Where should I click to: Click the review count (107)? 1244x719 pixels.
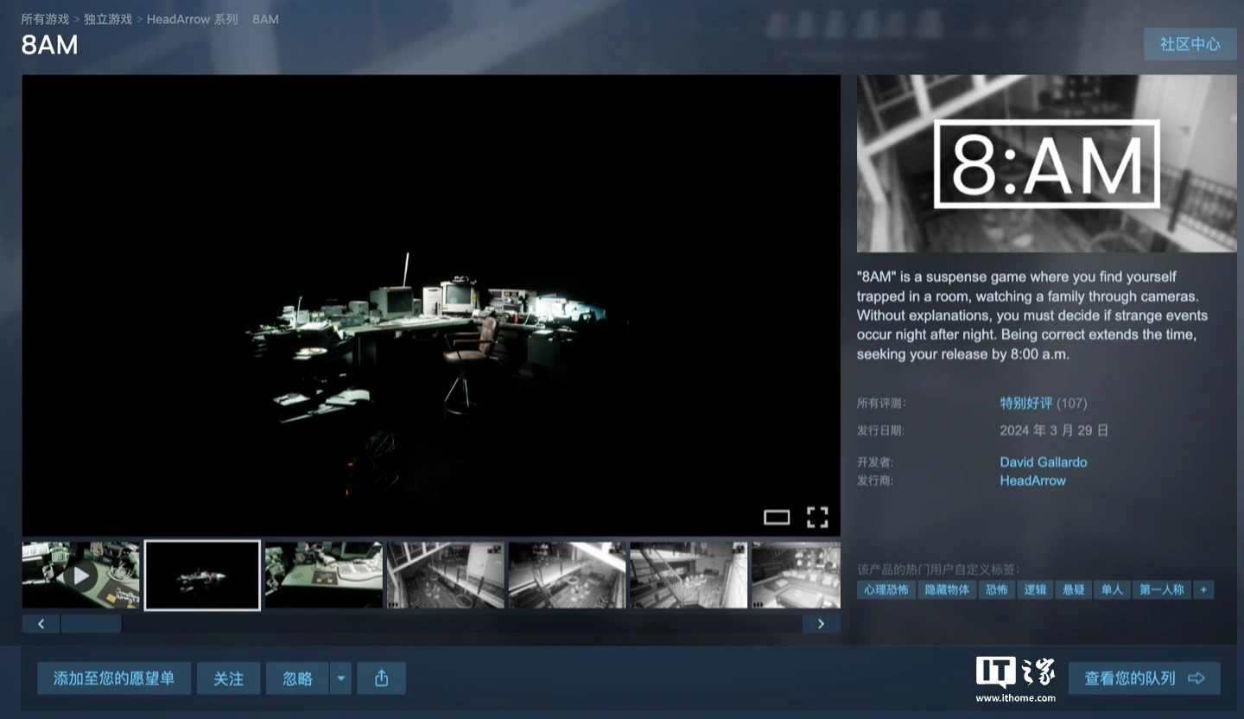(x=1072, y=403)
